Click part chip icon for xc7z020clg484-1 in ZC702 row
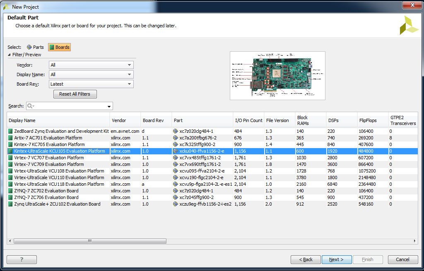424x271 pixels. click(176, 191)
